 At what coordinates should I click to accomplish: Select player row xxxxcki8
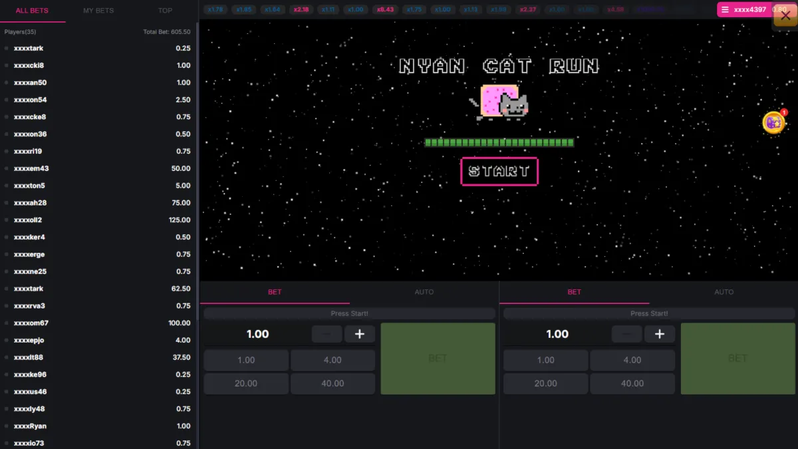[x=98, y=66]
